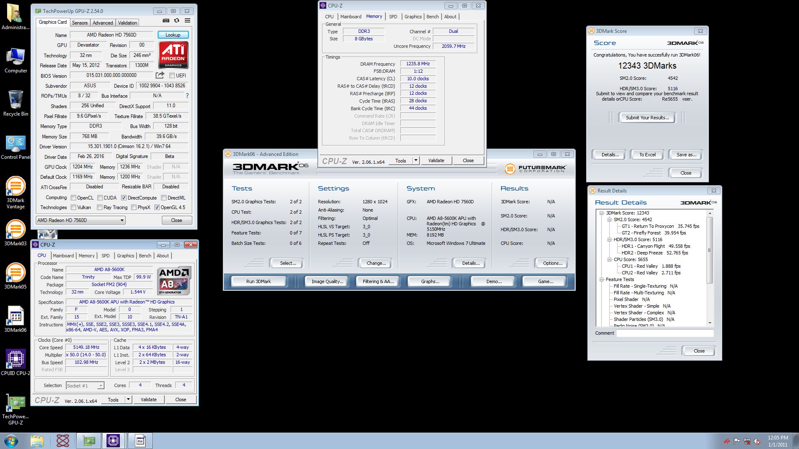799x449 pixels.
Task: Switch to the Advanced tab in GPU-Z
Action: click(x=103, y=23)
